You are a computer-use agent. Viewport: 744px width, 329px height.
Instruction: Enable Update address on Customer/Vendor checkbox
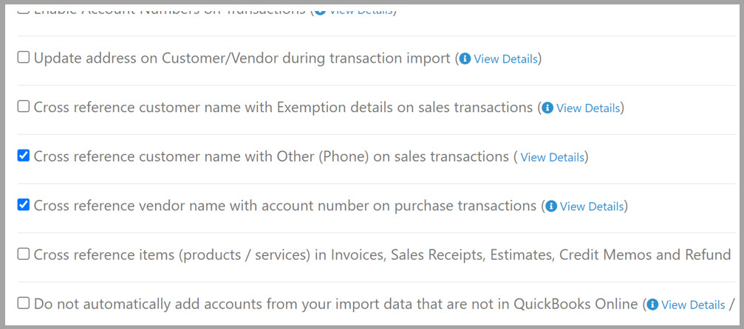point(23,58)
